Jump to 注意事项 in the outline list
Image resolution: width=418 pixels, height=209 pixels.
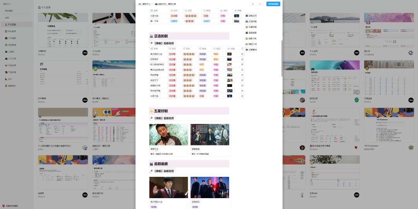click(251, 50)
